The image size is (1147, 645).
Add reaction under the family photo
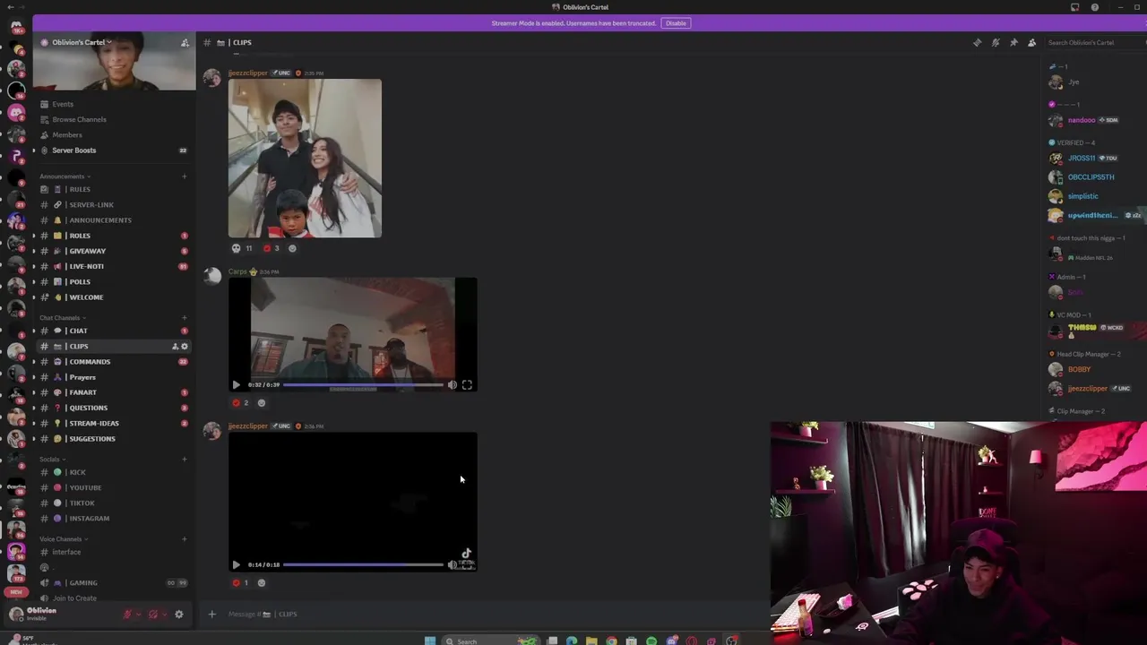coord(292,248)
